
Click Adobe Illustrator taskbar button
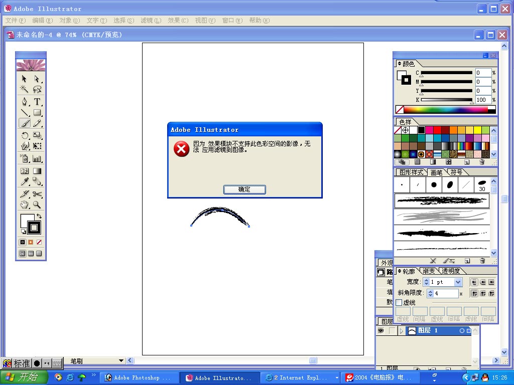[220, 378]
